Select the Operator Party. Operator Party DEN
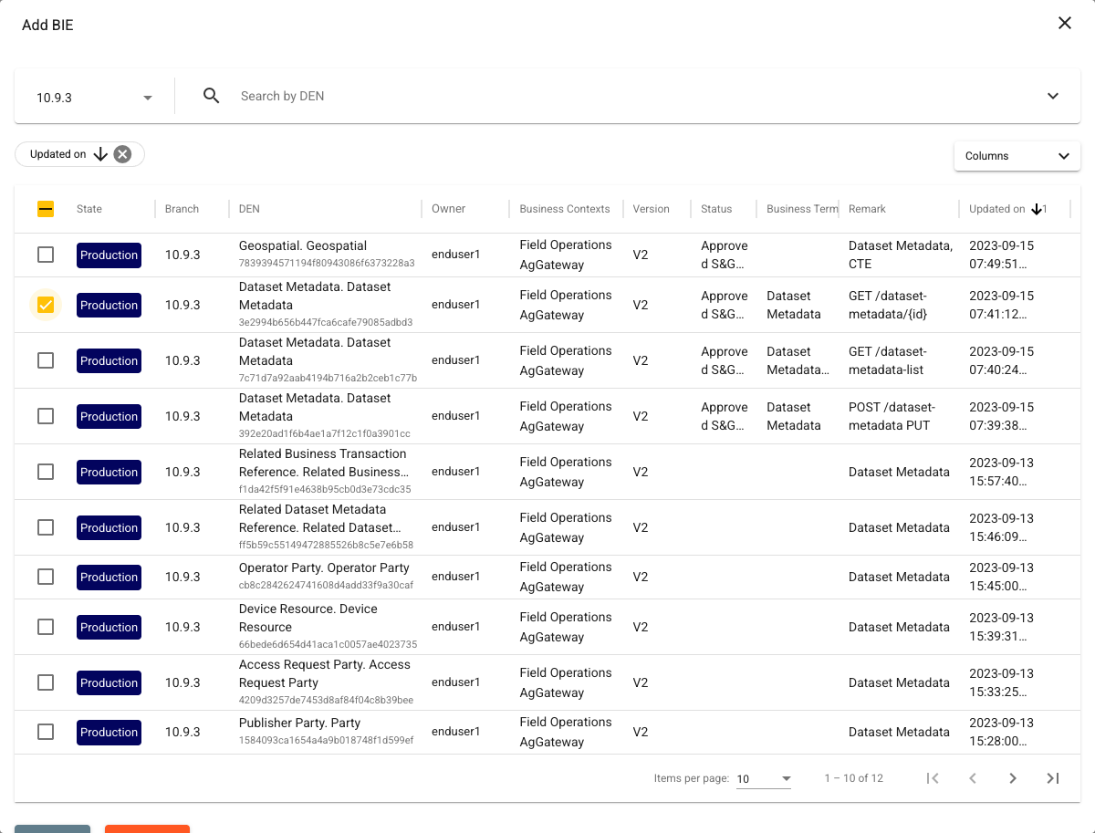 324,567
